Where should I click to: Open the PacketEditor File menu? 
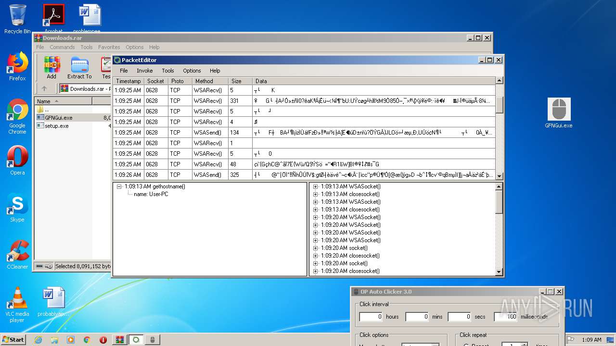[124, 71]
